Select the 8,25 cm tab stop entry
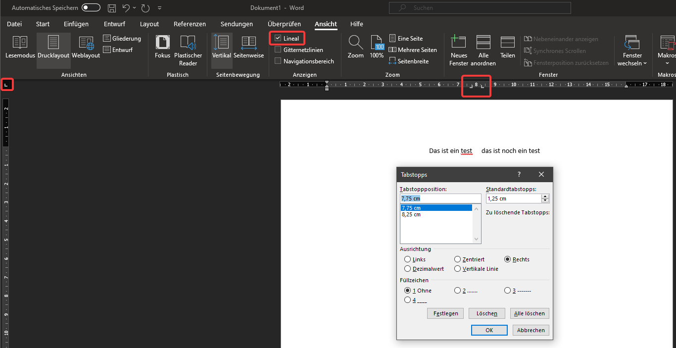This screenshot has width=676, height=348. [x=436, y=215]
